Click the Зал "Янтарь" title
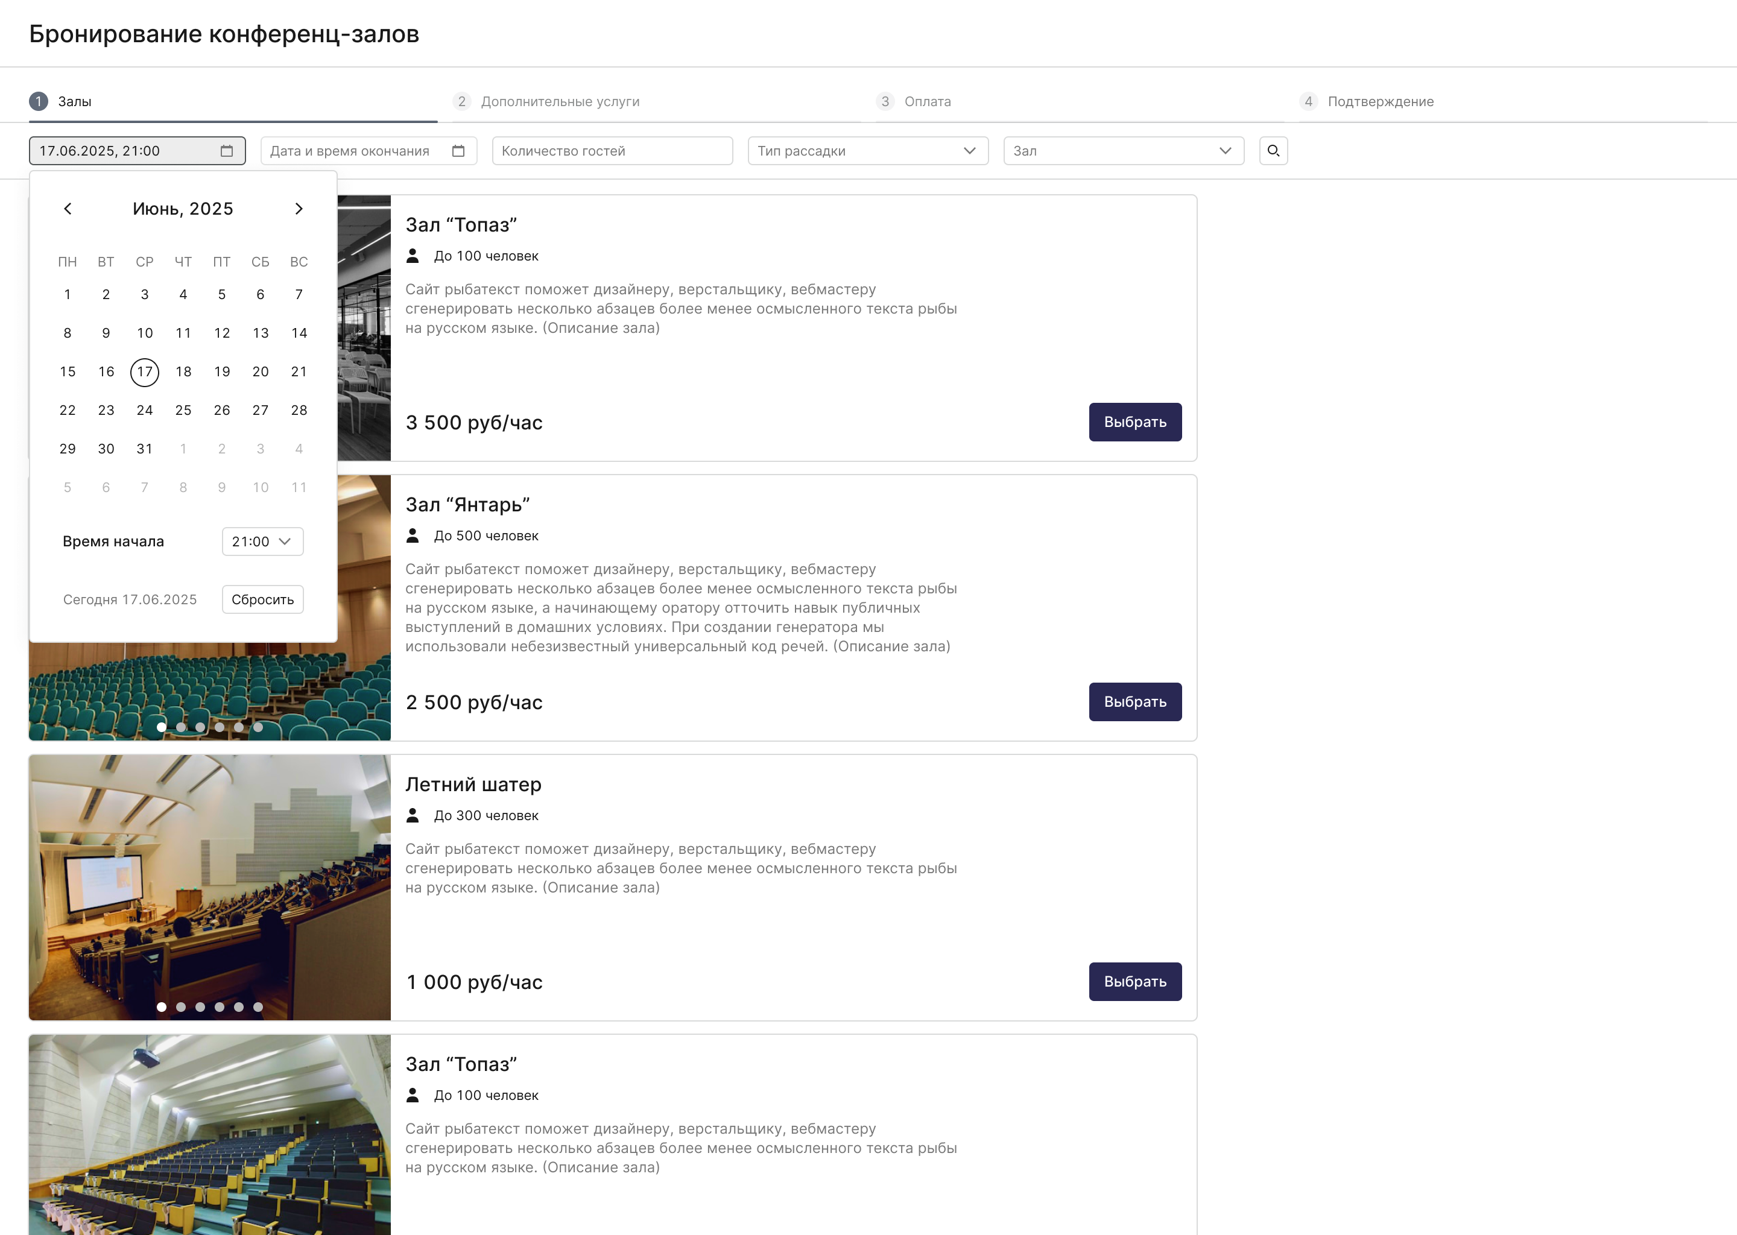The width and height of the screenshot is (1737, 1235). (x=467, y=505)
